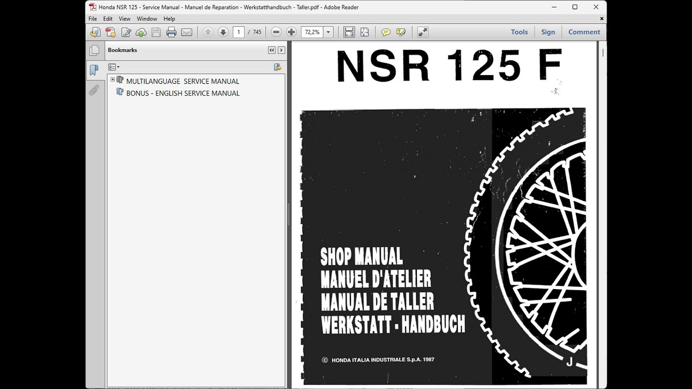This screenshot has width=692, height=389.
Task: Click the document vertical scrollbar thumb
Action: click(x=602, y=52)
